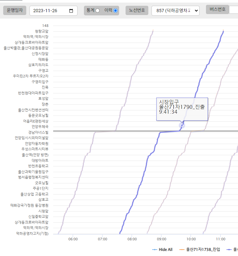Image resolution: width=238 pixels, height=256 pixels.
Task: Toggle the 울산71자1738_진입 legend series
Action: tap(203, 249)
